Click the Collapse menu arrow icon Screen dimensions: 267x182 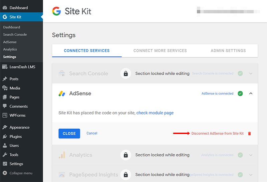pos(5,173)
